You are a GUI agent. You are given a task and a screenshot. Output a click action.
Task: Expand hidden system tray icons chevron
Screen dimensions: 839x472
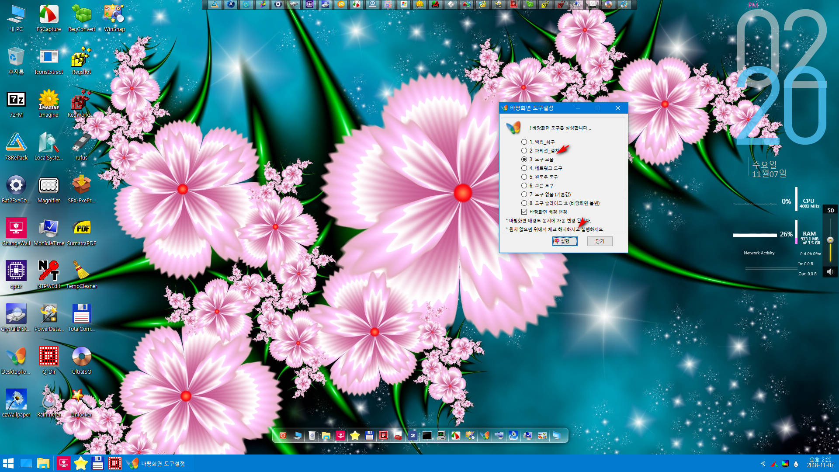pos(763,464)
